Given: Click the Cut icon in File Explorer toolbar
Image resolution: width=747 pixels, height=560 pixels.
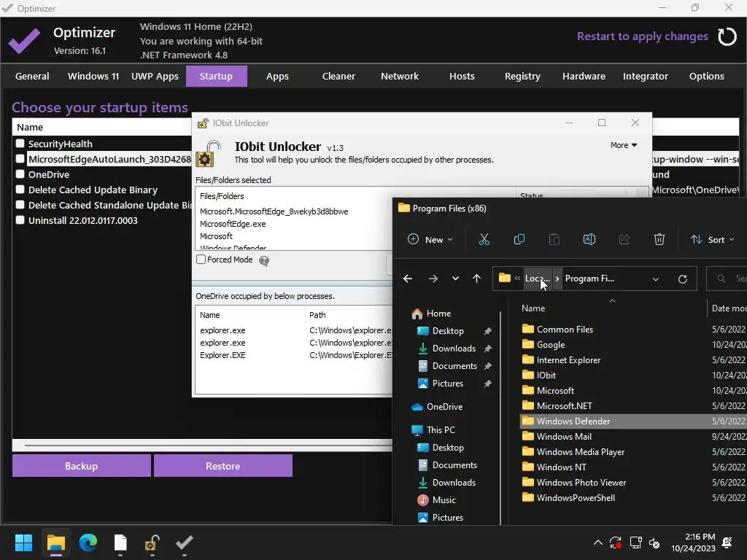Looking at the screenshot, I should [484, 239].
